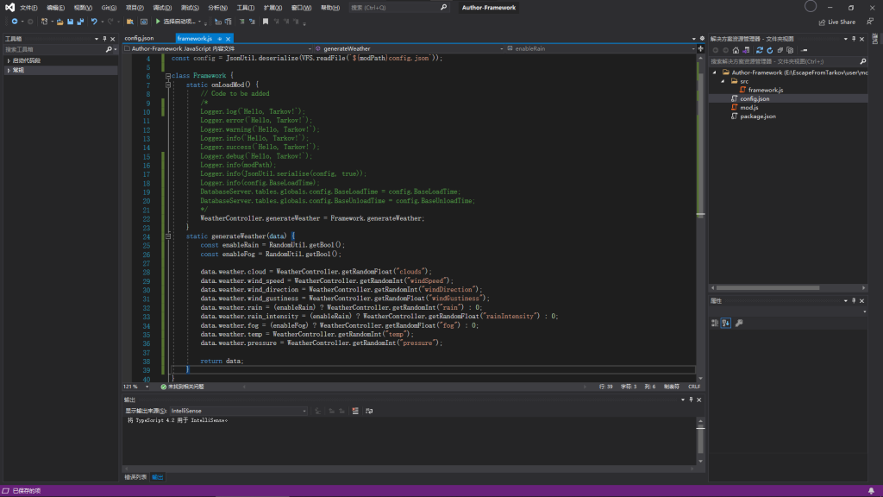883x497 pixels.
Task: Click the split editor icon above scrollbar
Action: point(700,49)
